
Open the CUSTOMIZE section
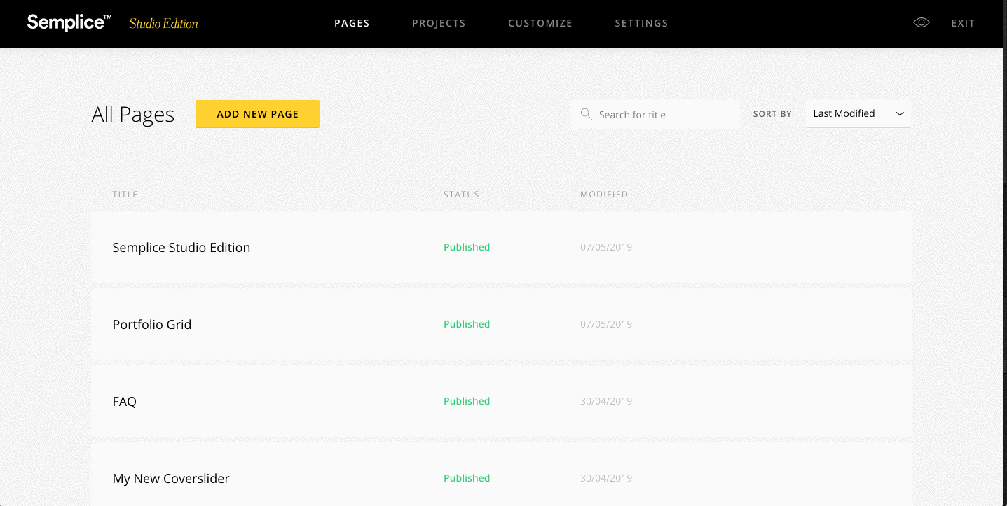[x=540, y=22]
